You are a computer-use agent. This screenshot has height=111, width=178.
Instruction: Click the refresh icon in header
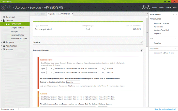tap(148, 7)
